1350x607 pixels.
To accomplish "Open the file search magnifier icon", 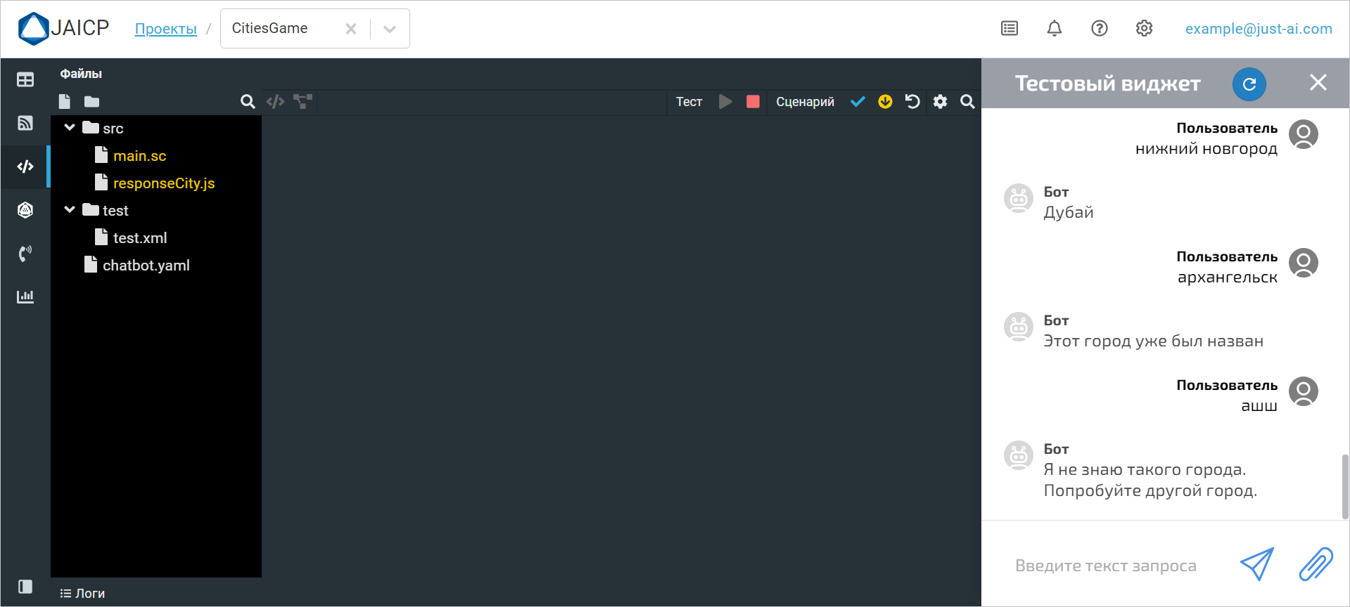I will click(247, 102).
